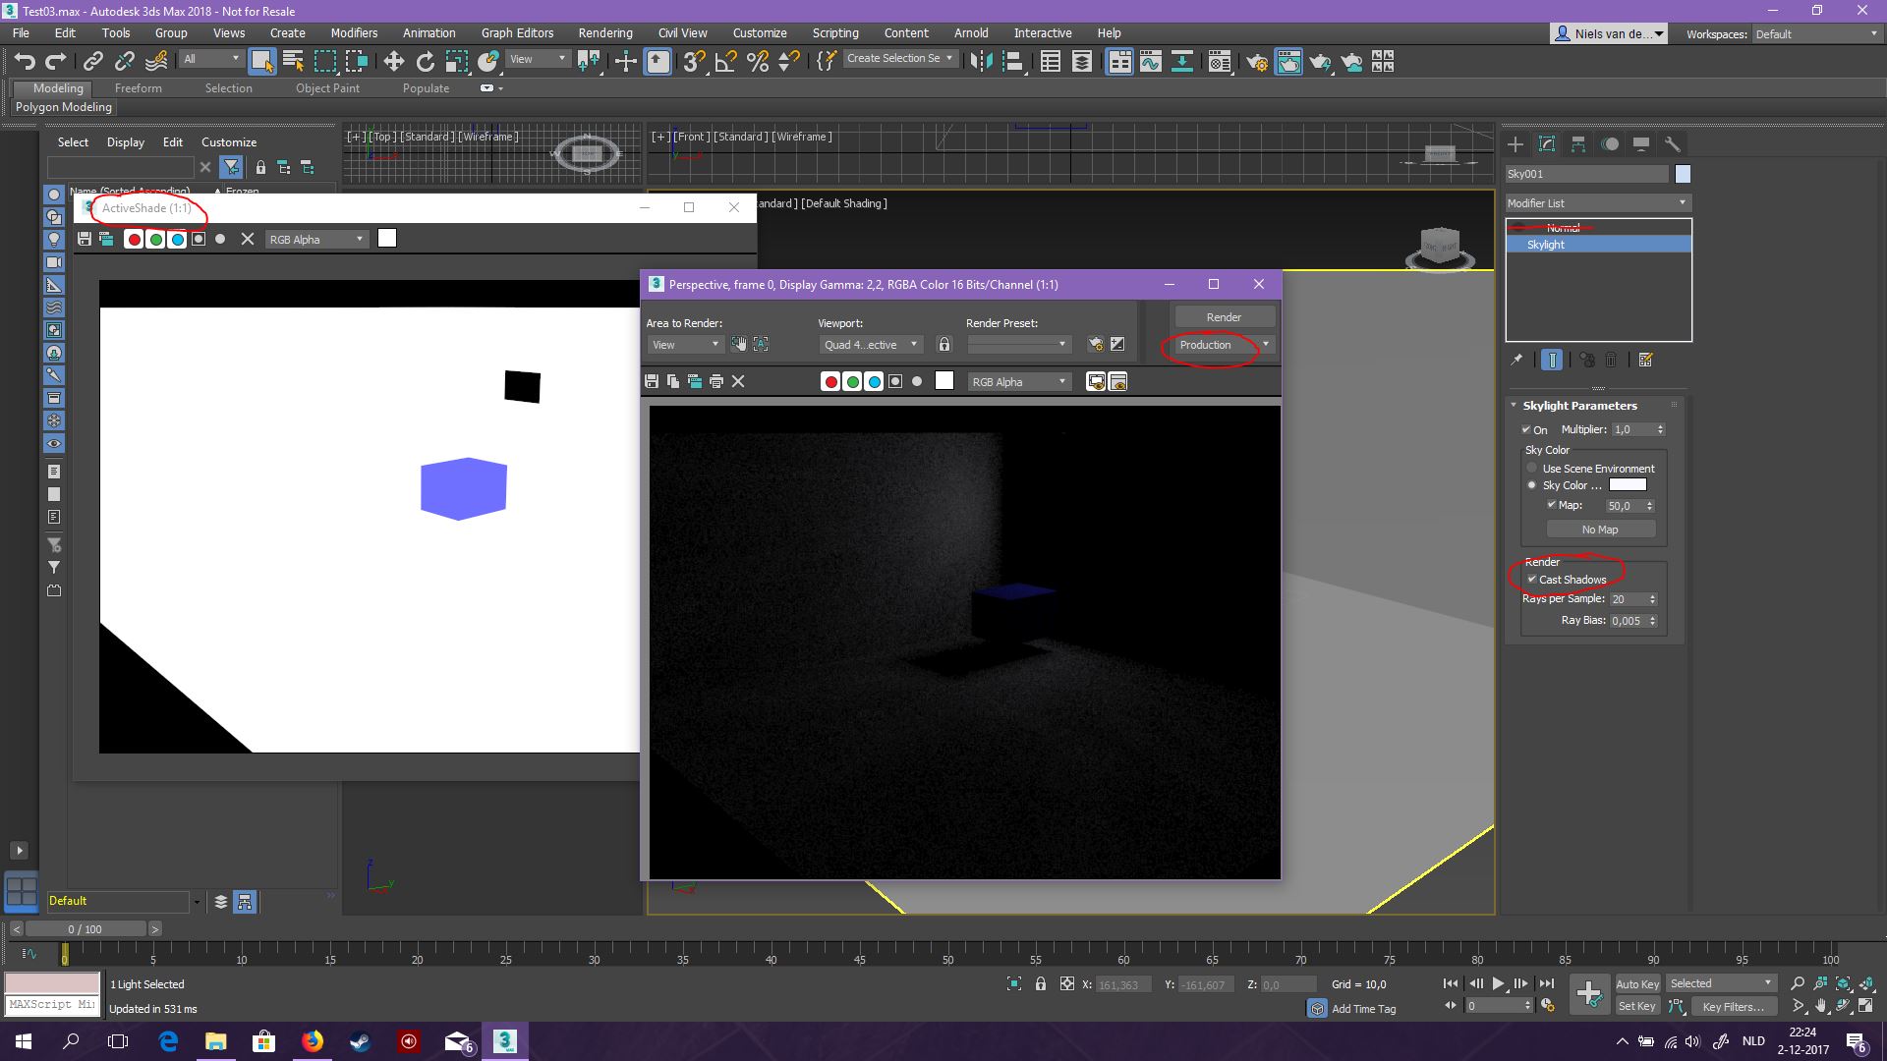The image size is (1887, 1061).
Task: Select the Select and Move tool
Action: click(393, 61)
